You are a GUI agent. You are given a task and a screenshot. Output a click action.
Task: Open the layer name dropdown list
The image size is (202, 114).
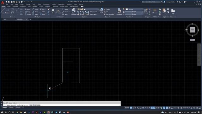[98, 9]
